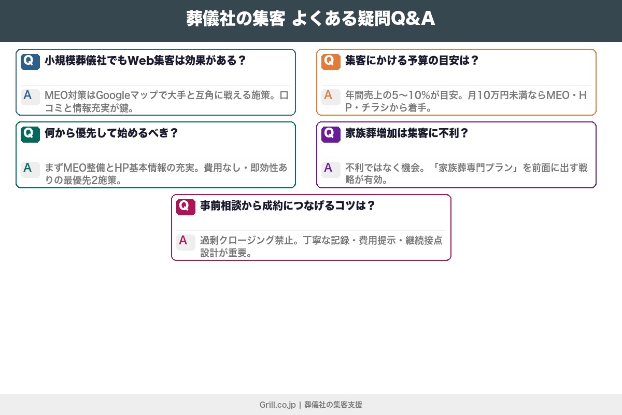Click the Q icon on the Web集客 question card
622x415 pixels.
click(30, 62)
